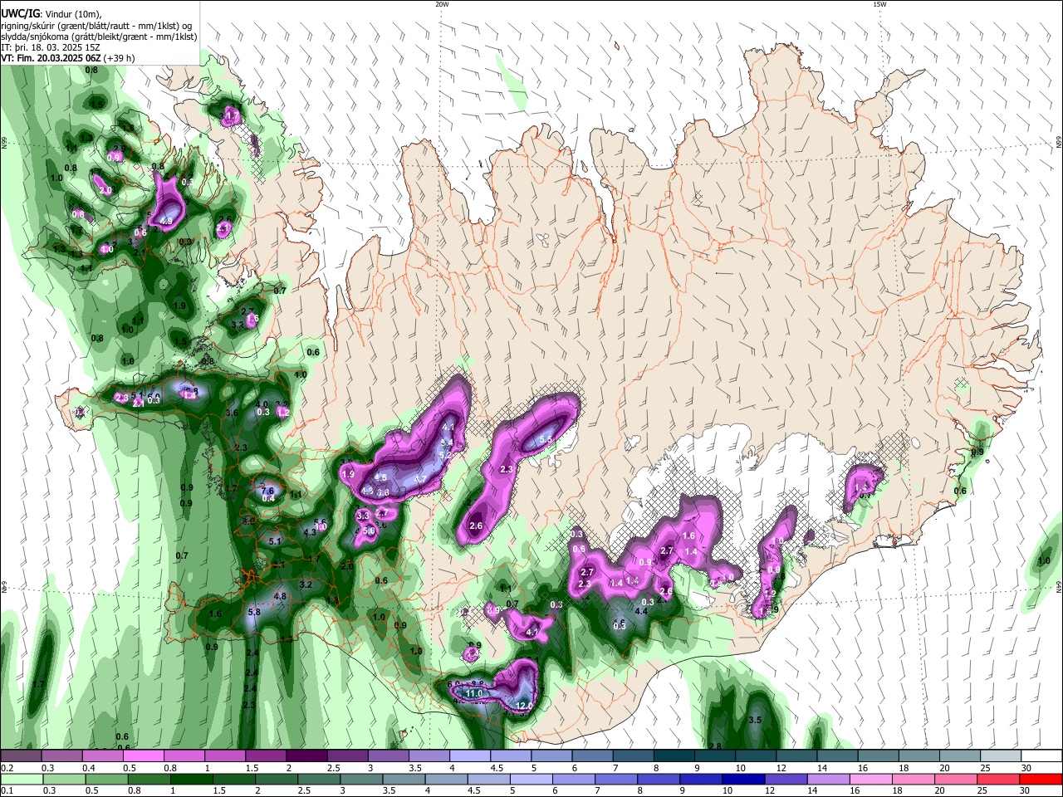Screen dimensions: 1063x797
Task: Click the '1.7' value near the southwest edge
Action: click(x=37, y=685)
